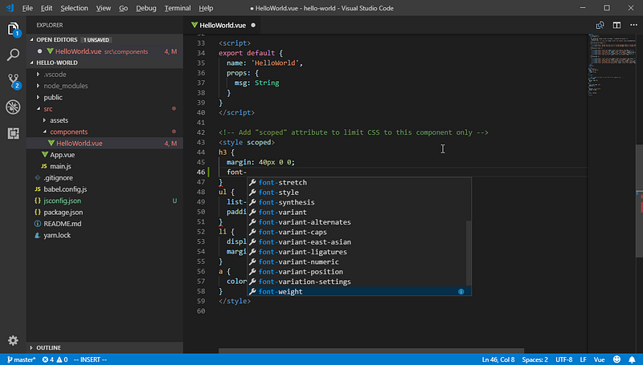Choose font-style from the suggestion list
The image size is (643, 365).
coord(278,193)
